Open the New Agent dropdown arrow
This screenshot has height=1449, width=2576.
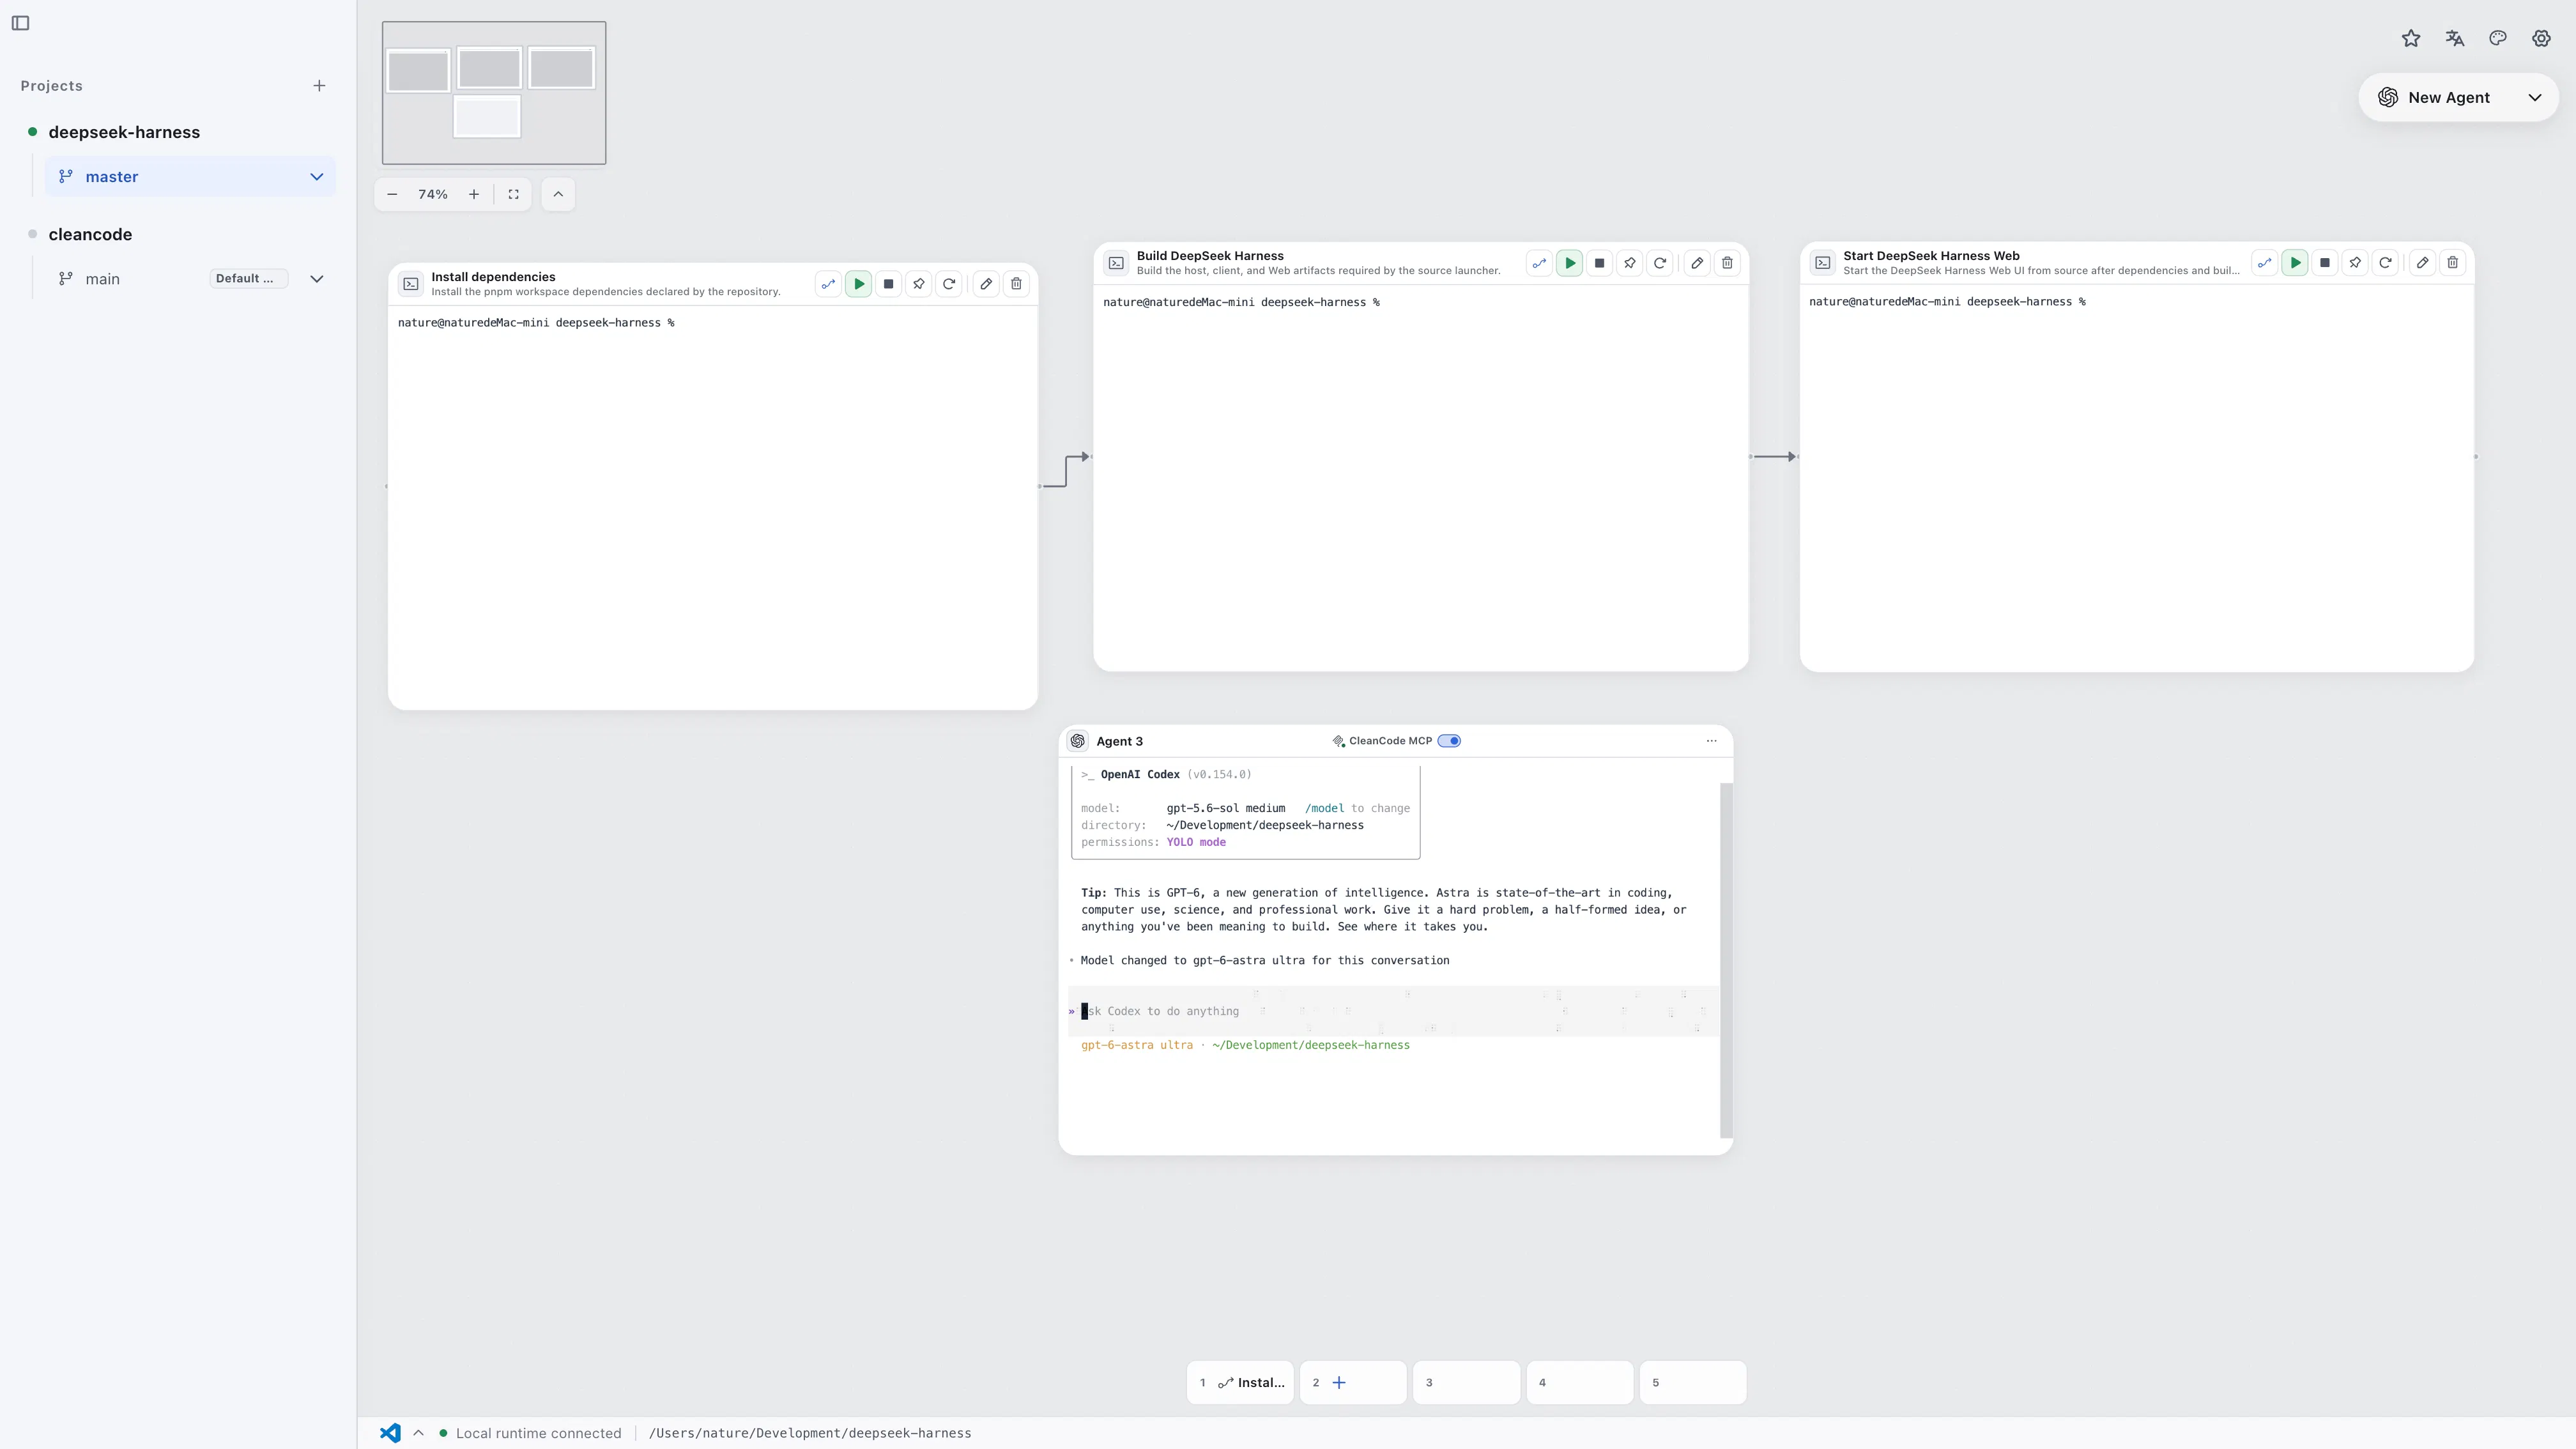[x=2535, y=97]
